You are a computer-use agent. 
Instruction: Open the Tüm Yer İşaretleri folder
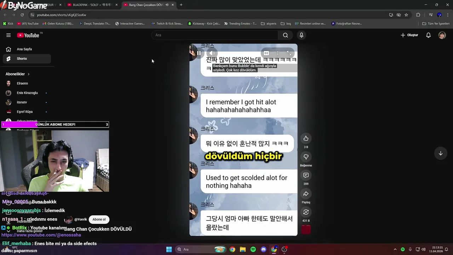point(436,24)
